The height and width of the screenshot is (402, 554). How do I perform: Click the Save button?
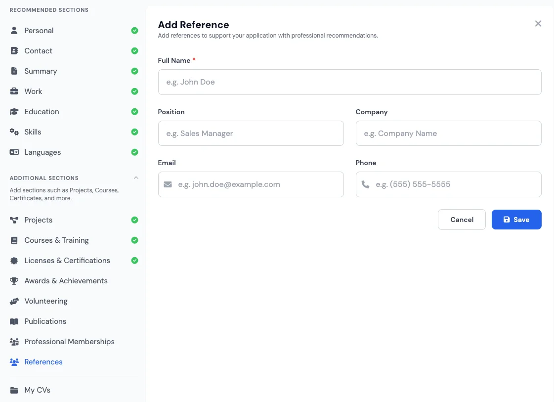(x=516, y=220)
